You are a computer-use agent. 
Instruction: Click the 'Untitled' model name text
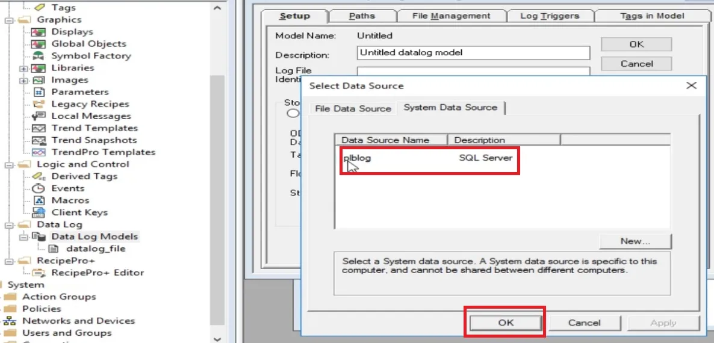coord(374,36)
